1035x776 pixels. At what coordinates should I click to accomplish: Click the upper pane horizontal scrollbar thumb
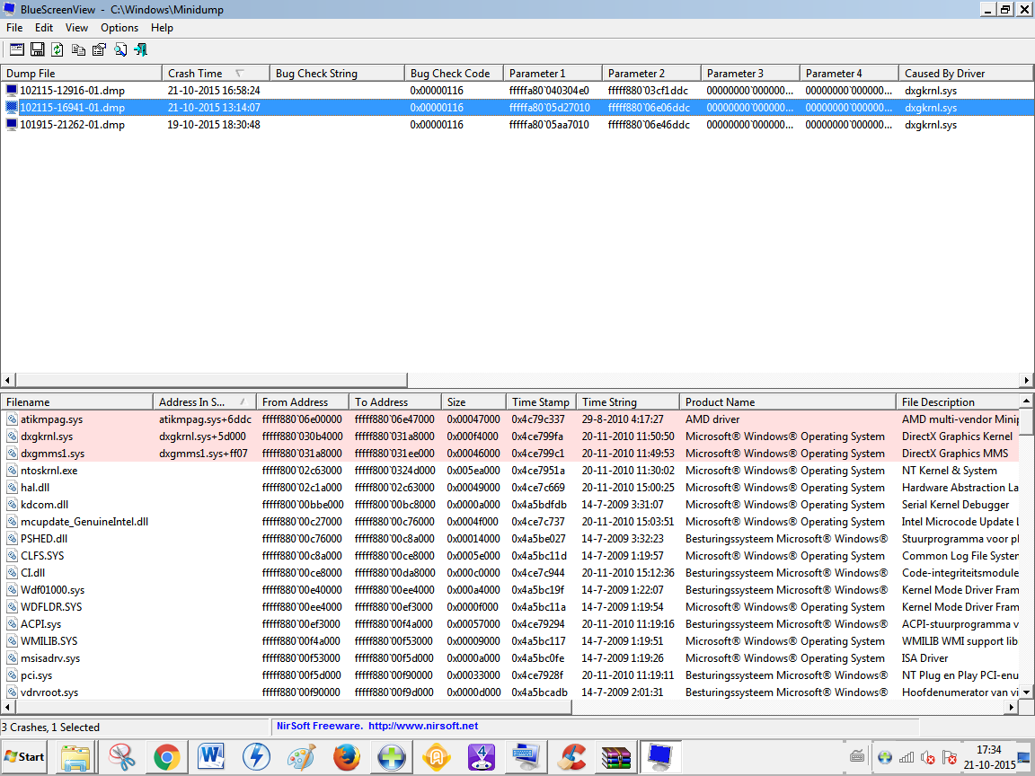pos(211,380)
